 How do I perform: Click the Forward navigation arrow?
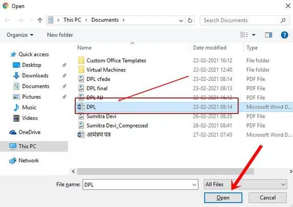click(20, 20)
